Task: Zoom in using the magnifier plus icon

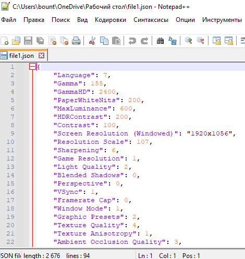Action: point(188,41)
